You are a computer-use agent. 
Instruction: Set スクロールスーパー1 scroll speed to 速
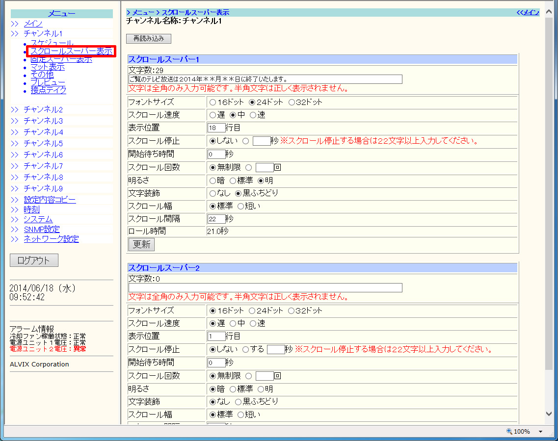(253, 115)
